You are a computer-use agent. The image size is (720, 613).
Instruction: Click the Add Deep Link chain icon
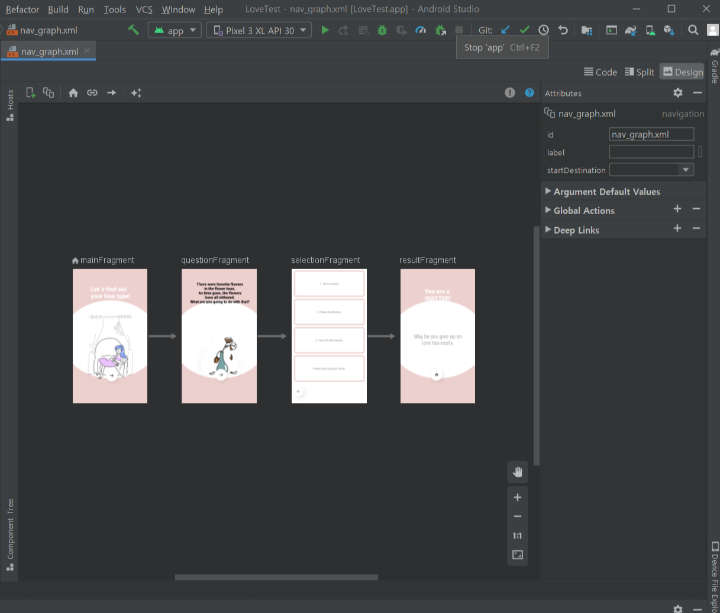[92, 92]
